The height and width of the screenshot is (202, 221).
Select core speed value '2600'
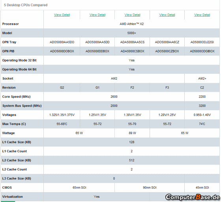tap(114, 97)
